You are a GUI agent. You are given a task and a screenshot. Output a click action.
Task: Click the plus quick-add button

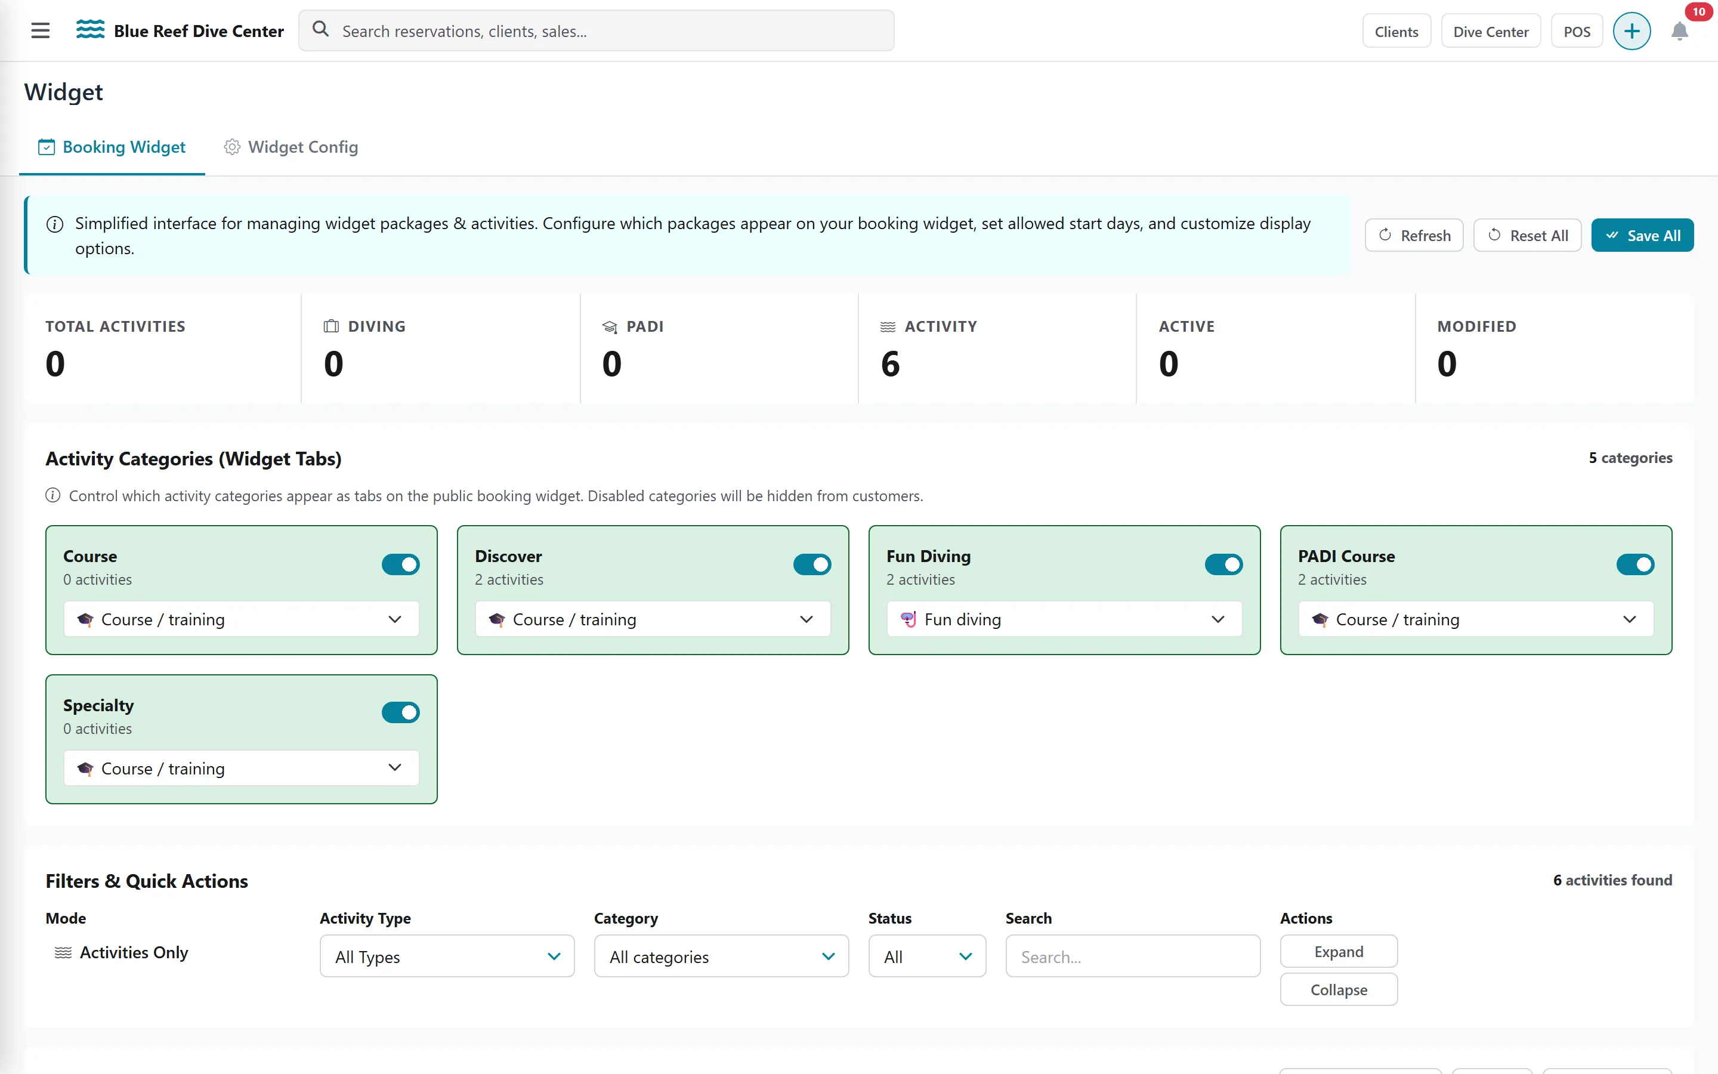tap(1632, 31)
